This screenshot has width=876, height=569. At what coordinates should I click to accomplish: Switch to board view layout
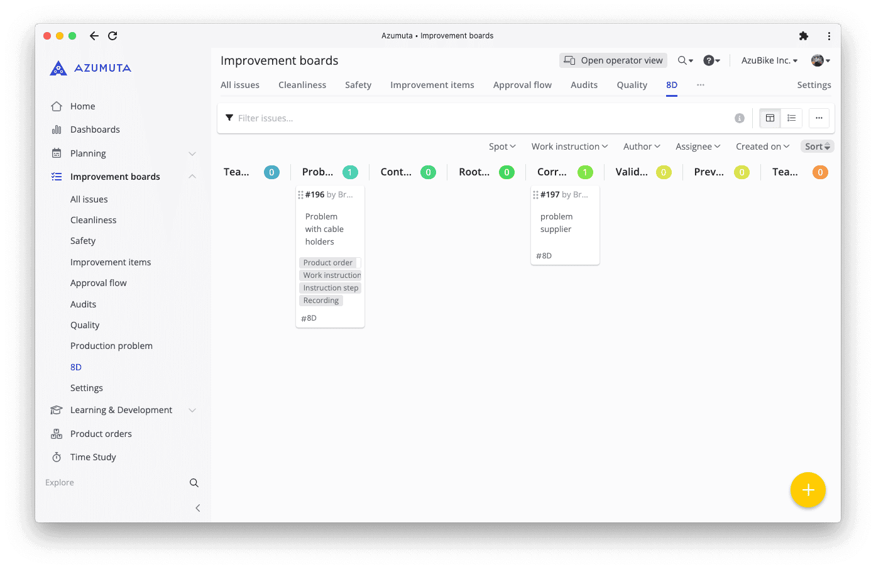[770, 118]
